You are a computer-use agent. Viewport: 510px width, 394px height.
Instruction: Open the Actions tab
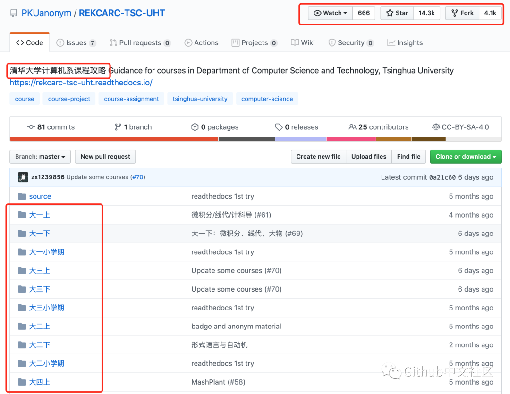[201, 43]
